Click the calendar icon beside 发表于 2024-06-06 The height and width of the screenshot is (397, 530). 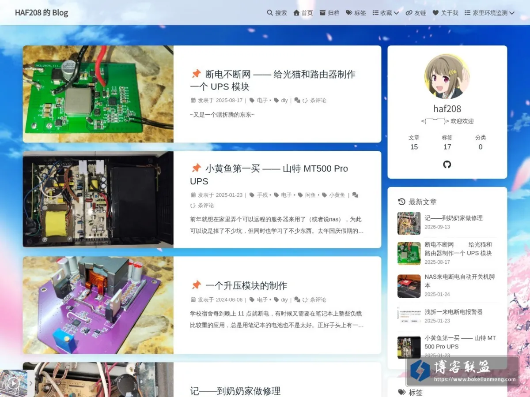point(193,300)
